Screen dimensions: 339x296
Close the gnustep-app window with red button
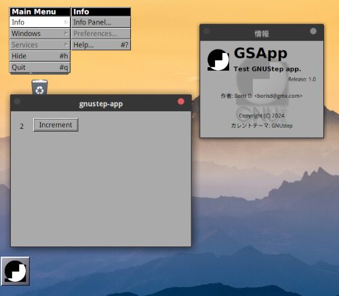(181, 101)
